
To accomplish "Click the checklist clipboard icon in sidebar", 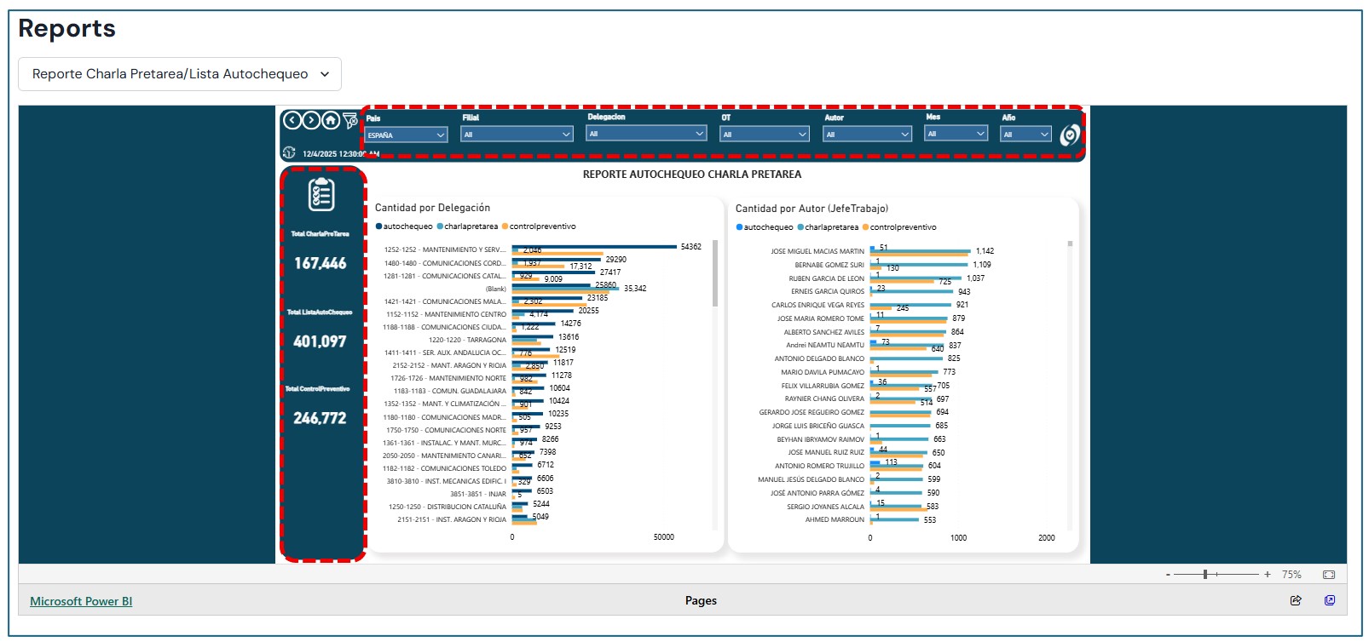I will pyautogui.click(x=321, y=195).
